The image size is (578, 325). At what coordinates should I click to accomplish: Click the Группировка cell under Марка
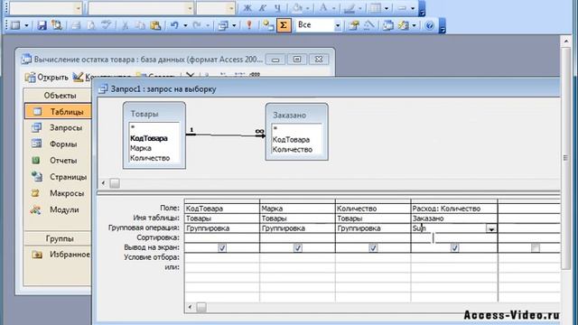click(297, 228)
